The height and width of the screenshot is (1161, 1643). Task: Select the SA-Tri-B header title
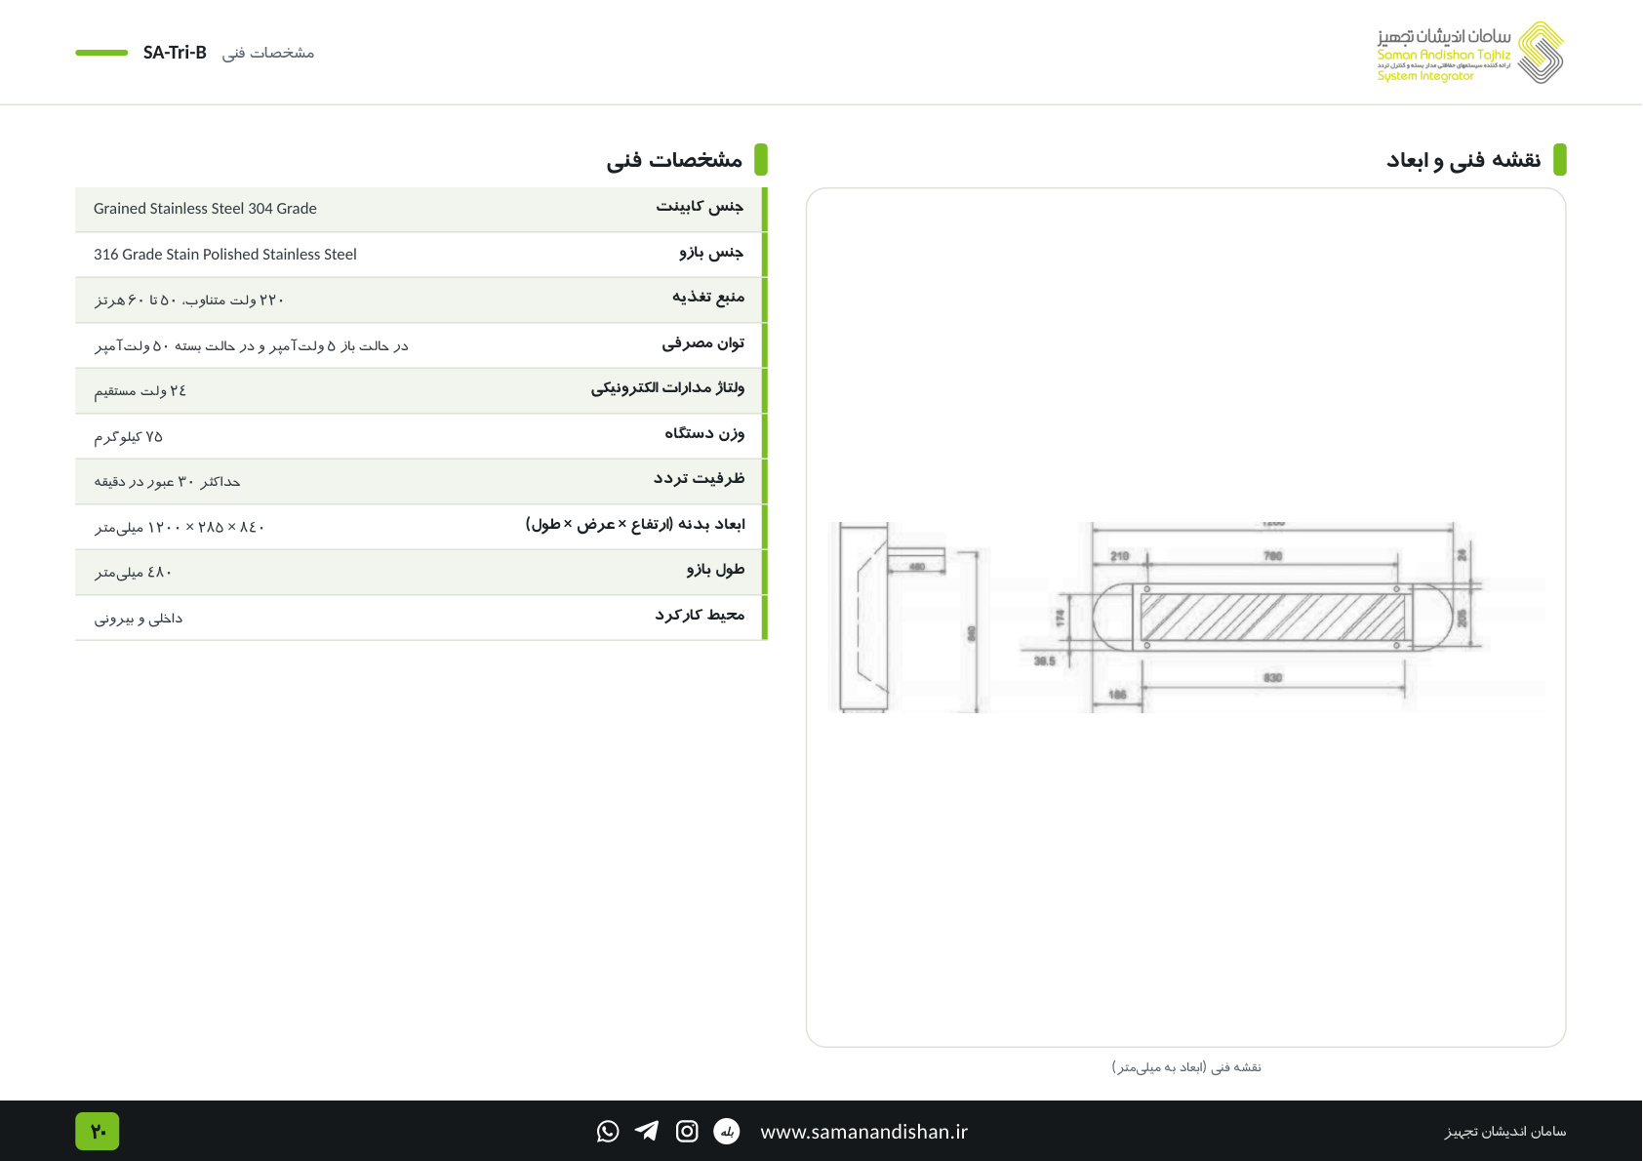tap(175, 53)
